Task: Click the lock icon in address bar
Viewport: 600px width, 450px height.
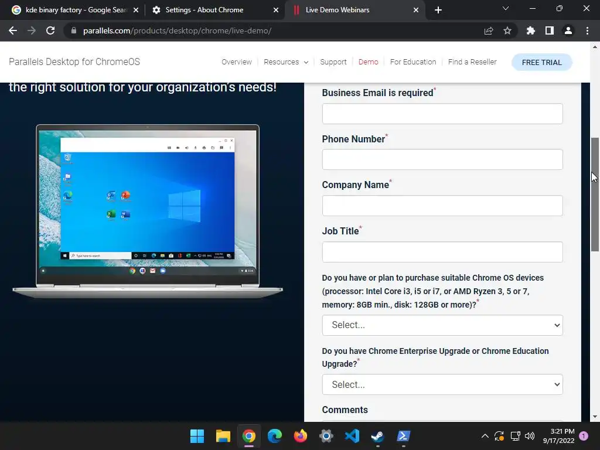Action: point(74,30)
